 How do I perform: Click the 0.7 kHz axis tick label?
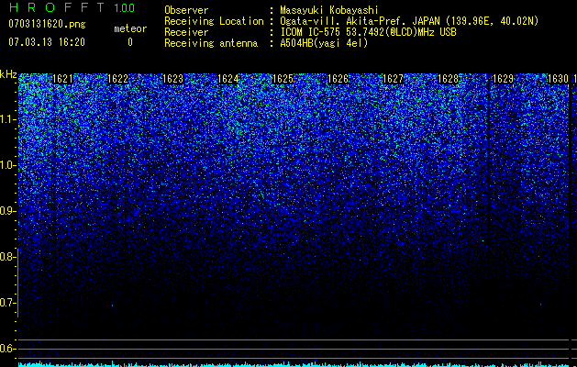[6, 303]
